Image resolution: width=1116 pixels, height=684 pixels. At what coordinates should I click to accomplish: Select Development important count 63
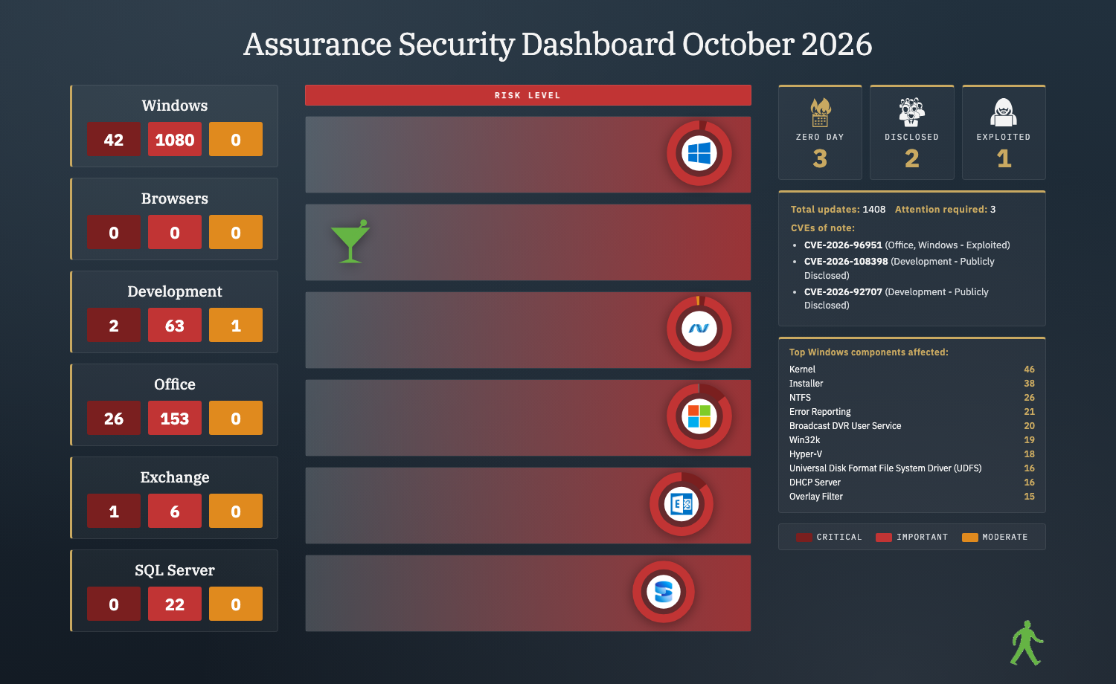pos(175,325)
